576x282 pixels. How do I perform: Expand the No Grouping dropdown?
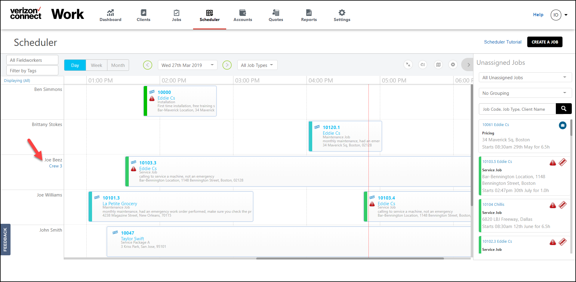click(525, 93)
